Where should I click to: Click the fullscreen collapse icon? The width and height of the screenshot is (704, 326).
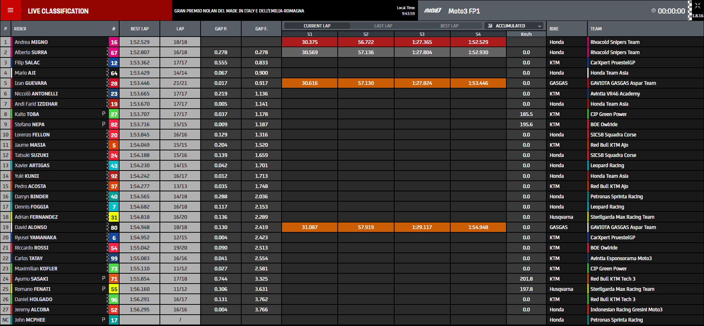coord(697,5)
